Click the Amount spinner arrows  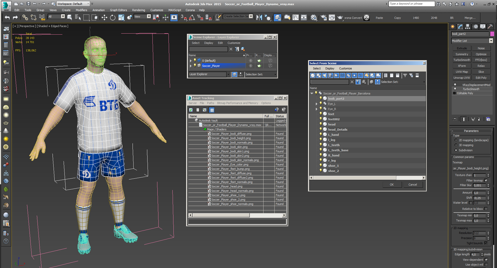coord(488,193)
